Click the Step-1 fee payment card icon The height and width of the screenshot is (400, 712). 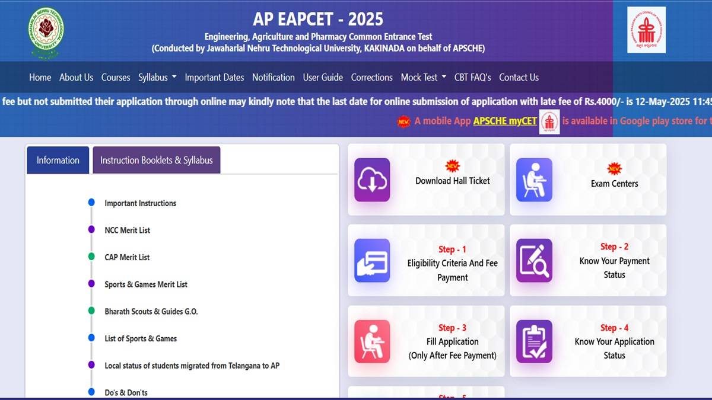pyautogui.click(x=371, y=260)
